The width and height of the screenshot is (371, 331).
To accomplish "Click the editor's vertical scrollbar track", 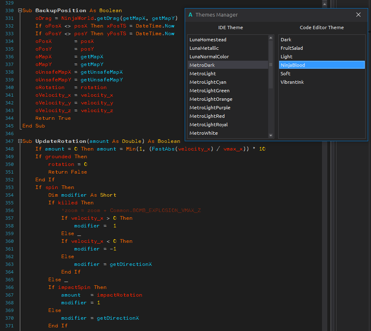I will click(x=324, y=202).
